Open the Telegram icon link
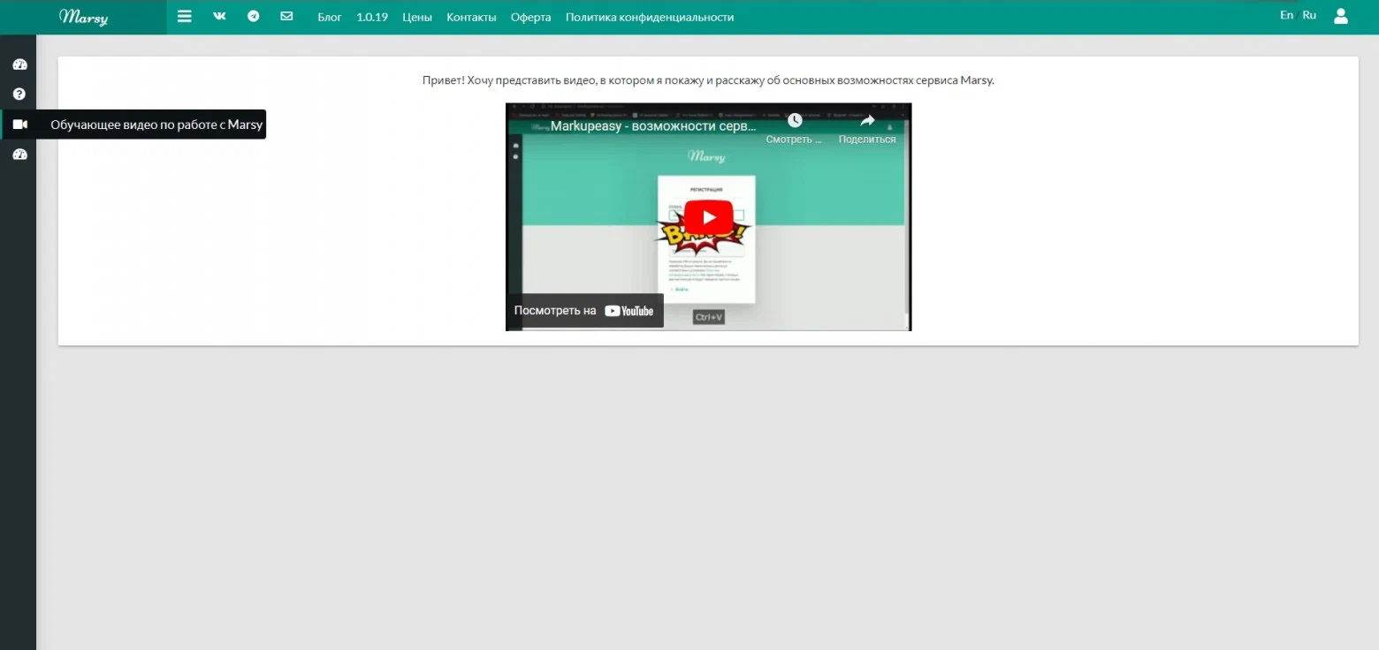1379x650 pixels. (x=254, y=16)
